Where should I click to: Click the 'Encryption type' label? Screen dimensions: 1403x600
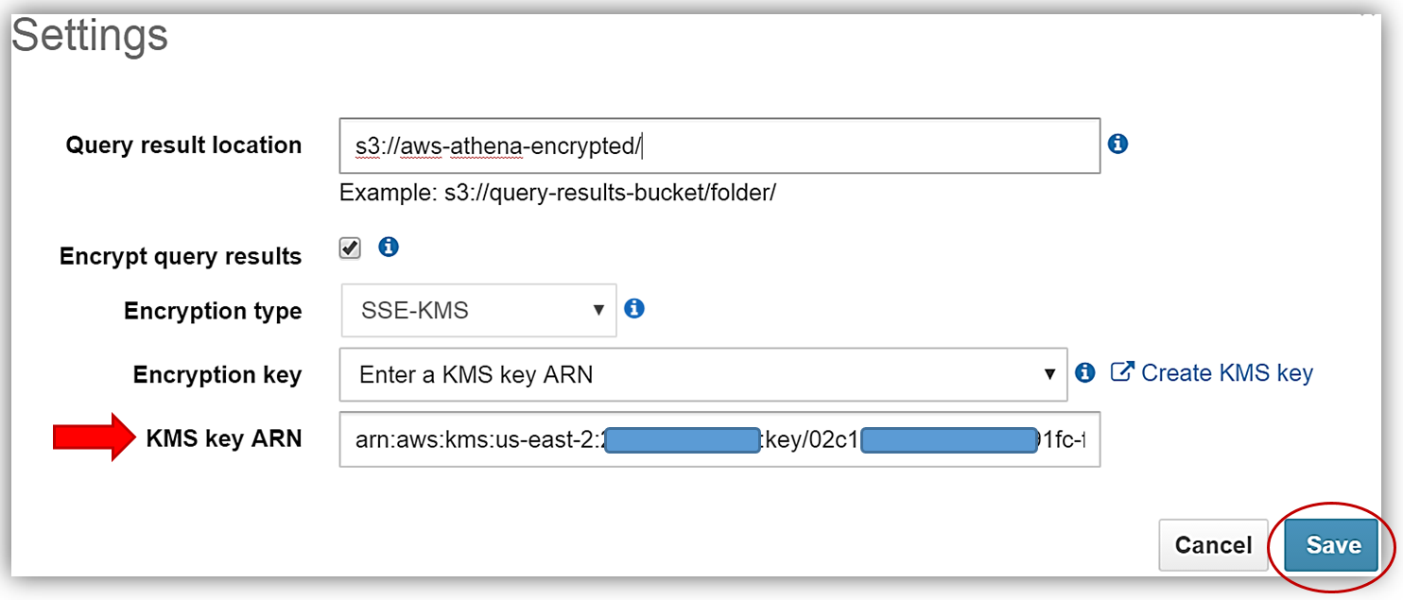pyautogui.click(x=213, y=312)
